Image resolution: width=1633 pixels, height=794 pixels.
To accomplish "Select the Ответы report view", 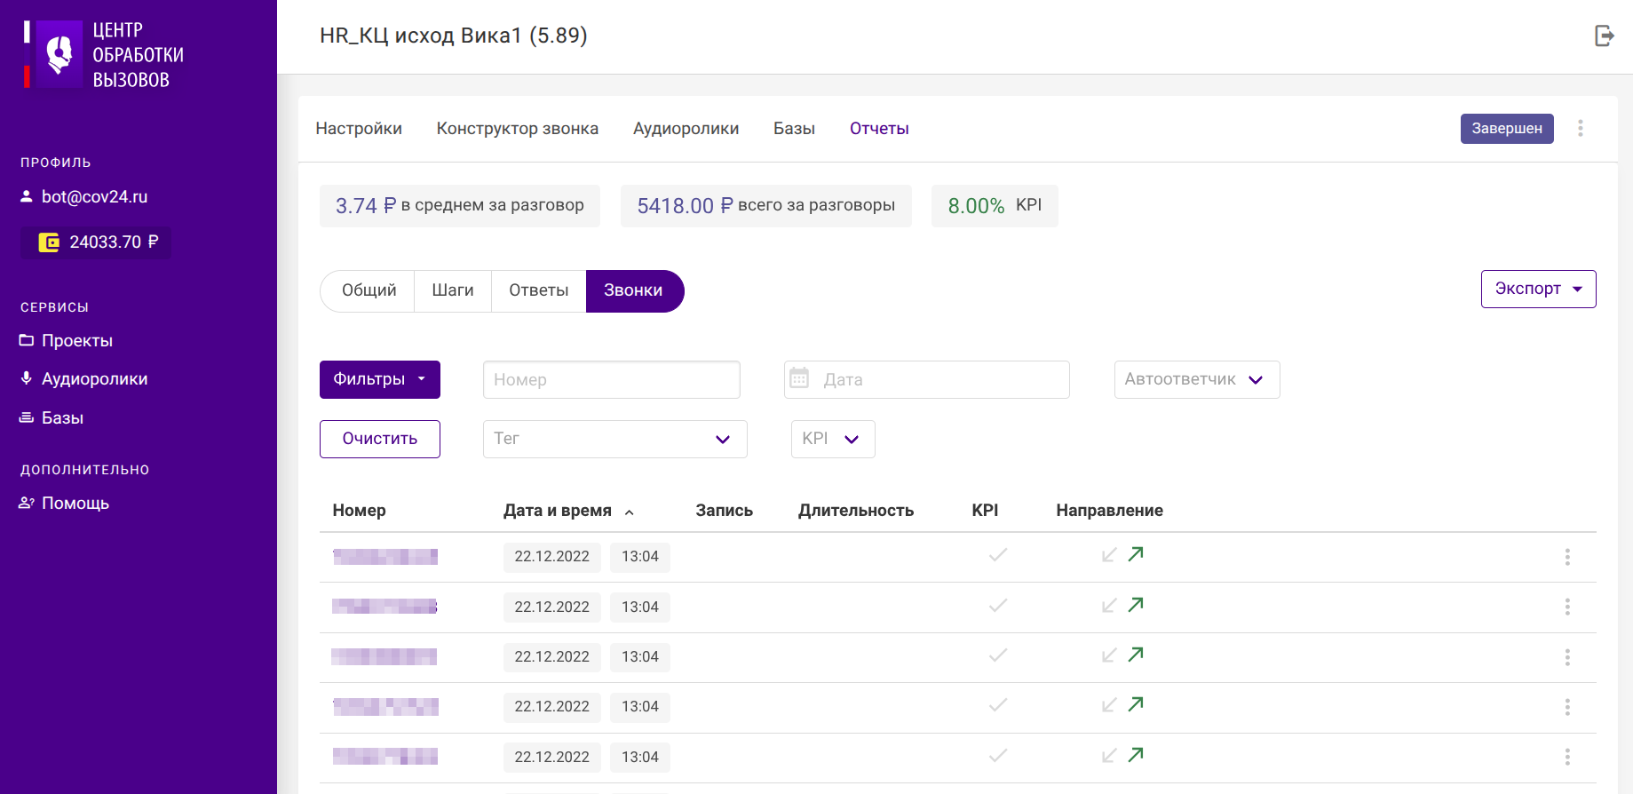I will [x=539, y=290].
